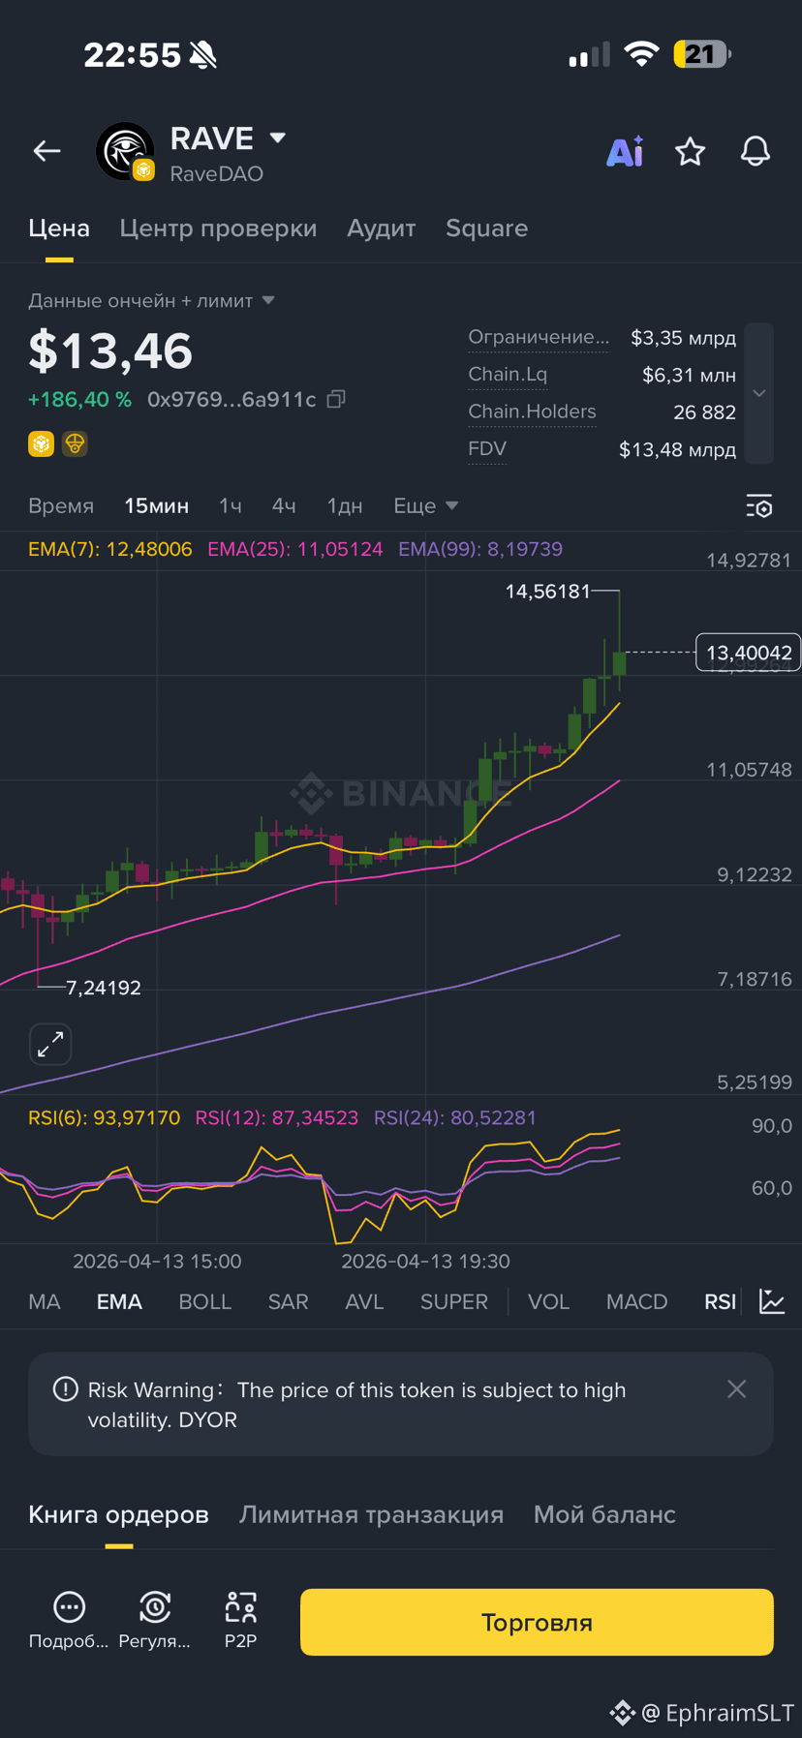Open the RaveDAO token logo
This screenshot has width=802, height=1738.
click(x=125, y=152)
